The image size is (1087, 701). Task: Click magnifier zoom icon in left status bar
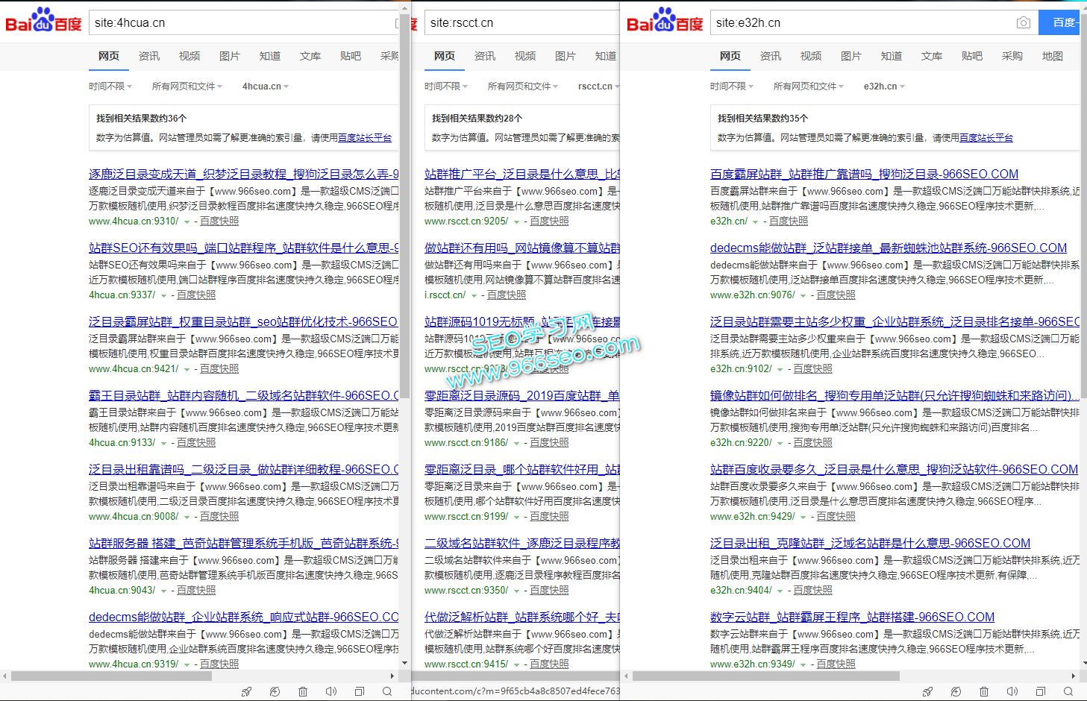coord(387,691)
